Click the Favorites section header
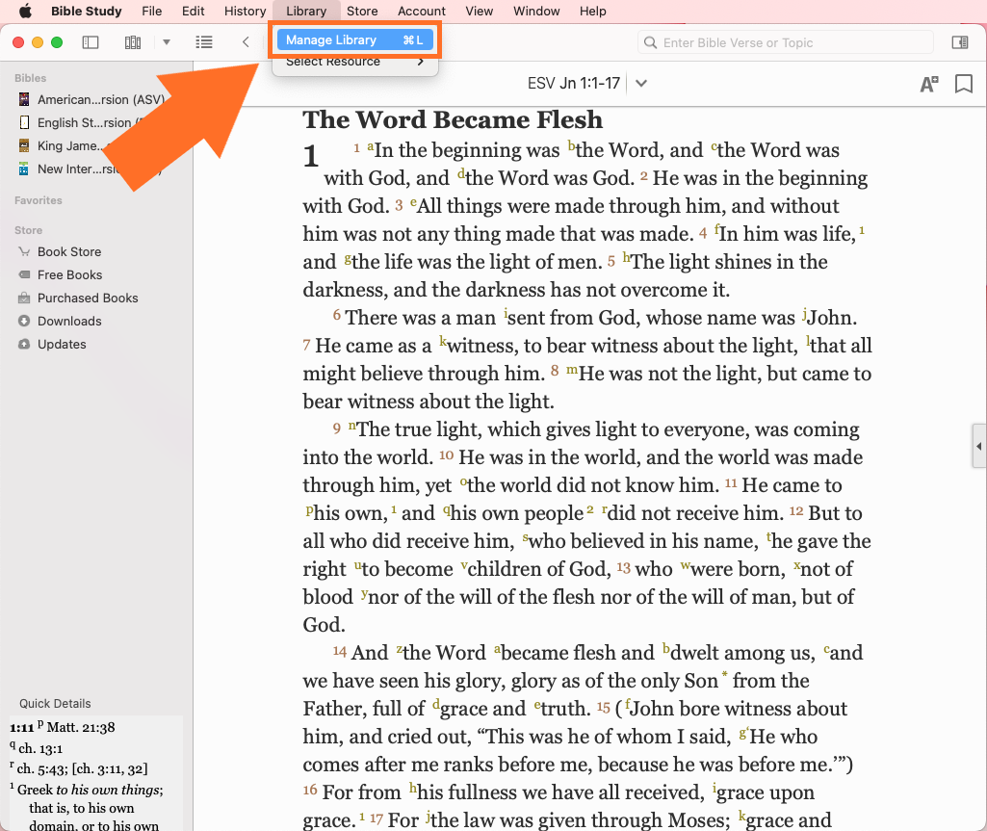The height and width of the screenshot is (831, 987). [x=39, y=200]
